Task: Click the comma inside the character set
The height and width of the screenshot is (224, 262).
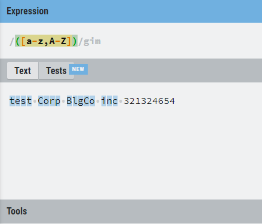Action: (x=46, y=42)
